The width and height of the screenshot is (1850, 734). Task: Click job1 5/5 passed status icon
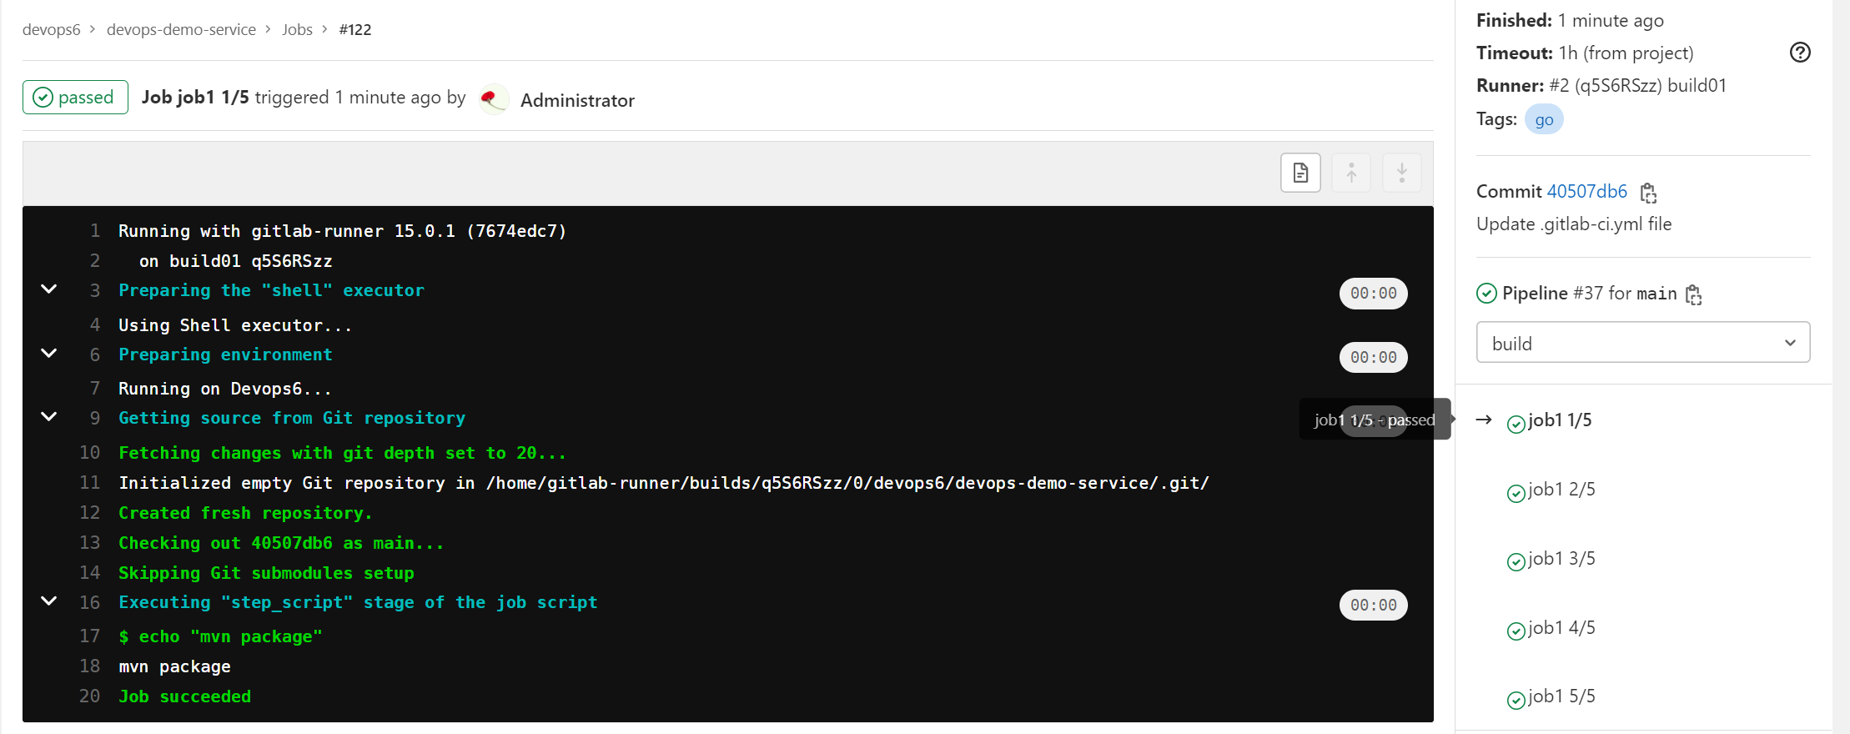[x=1516, y=701]
